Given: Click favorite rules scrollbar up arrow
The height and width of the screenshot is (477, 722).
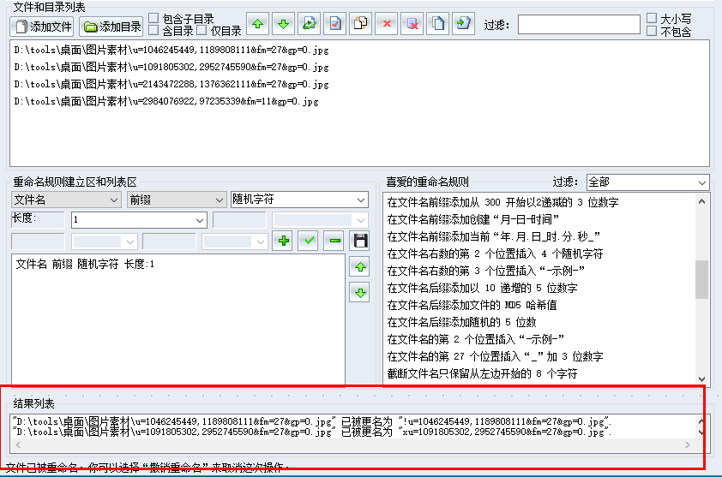Looking at the screenshot, I should click(x=701, y=201).
